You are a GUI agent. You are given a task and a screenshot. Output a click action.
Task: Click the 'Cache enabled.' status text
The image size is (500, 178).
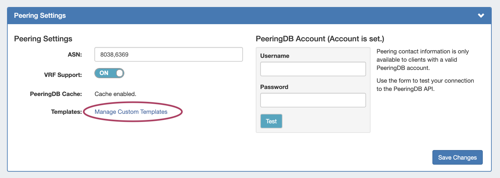(x=115, y=94)
